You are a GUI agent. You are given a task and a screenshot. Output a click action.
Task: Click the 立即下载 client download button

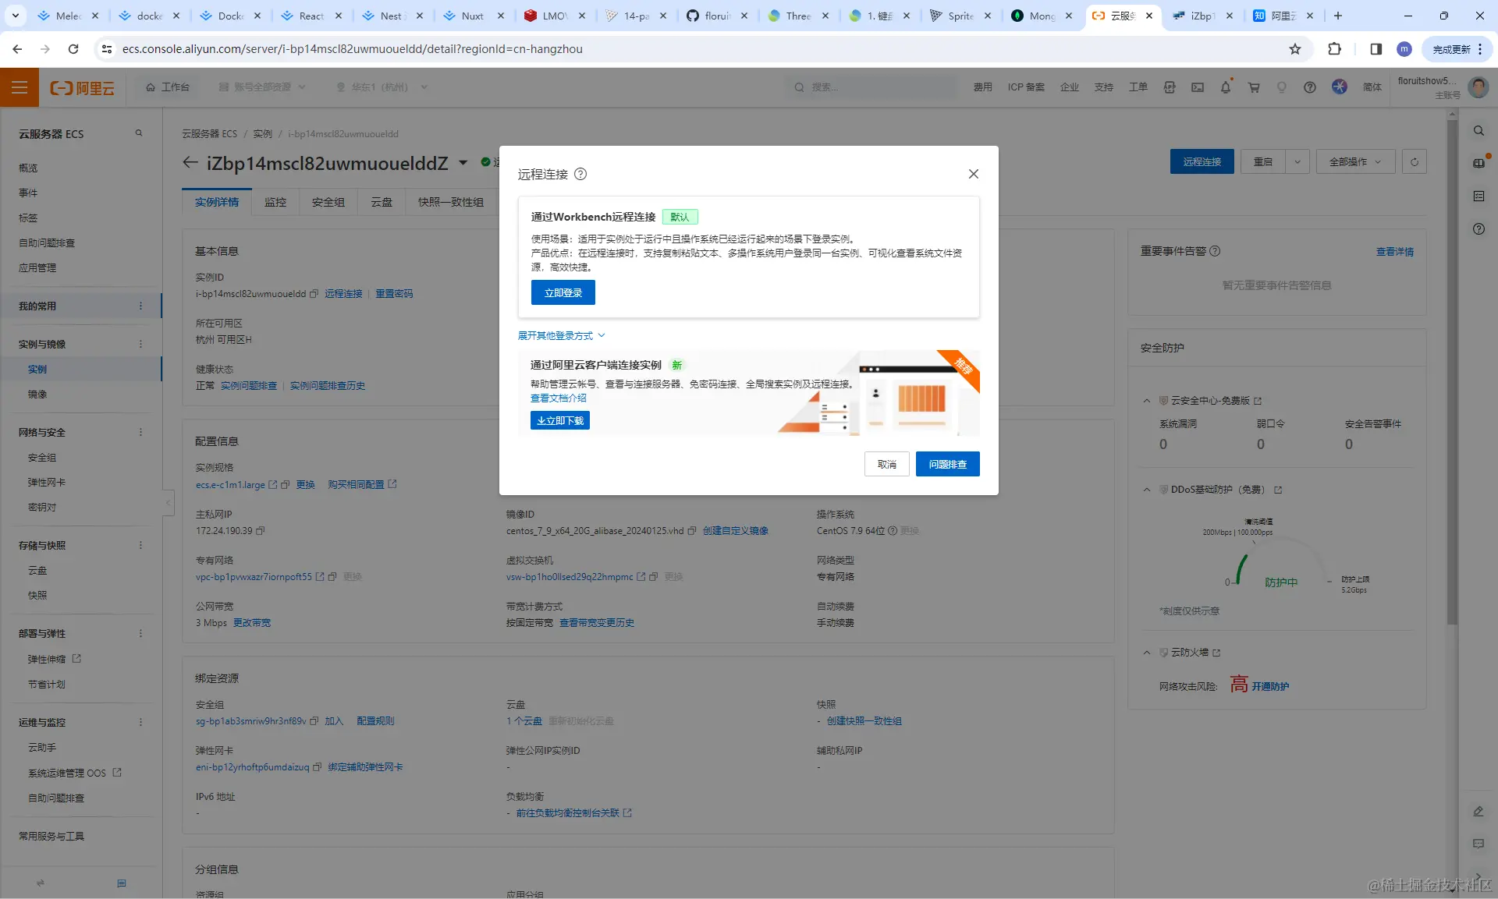(559, 420)
